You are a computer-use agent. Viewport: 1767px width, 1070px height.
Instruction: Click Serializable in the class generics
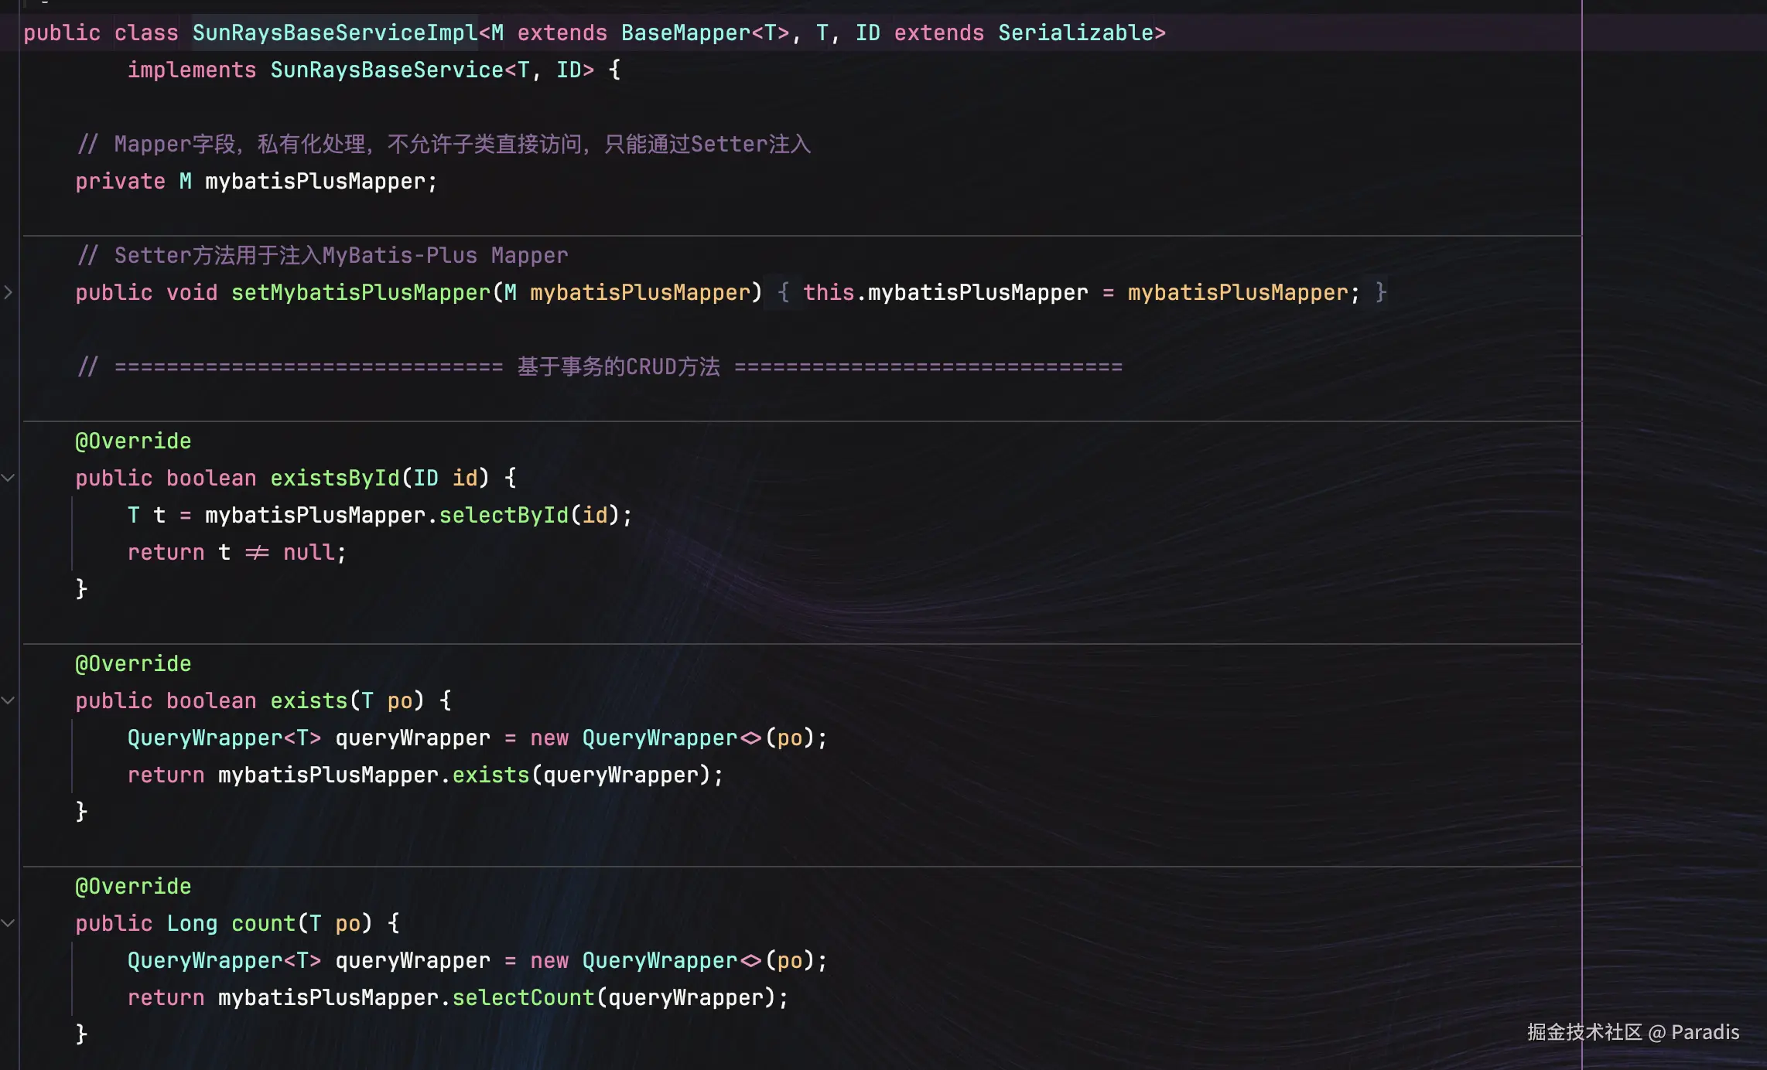pyautogui.click(x=1075, y=32)
